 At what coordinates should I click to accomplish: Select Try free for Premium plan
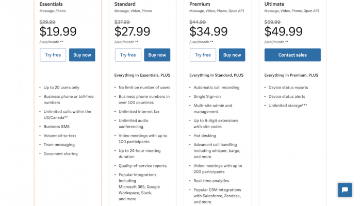(203, 55)
